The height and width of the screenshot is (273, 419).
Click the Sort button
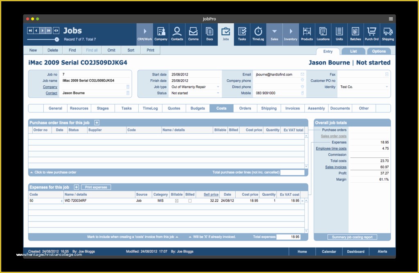point(131,50)
